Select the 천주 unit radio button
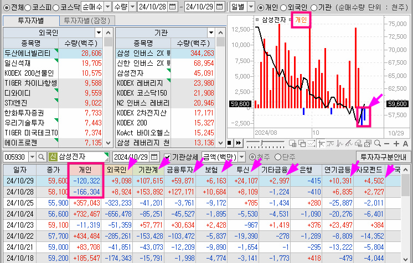Screen dimensions: 413x263 coord(252,157)
